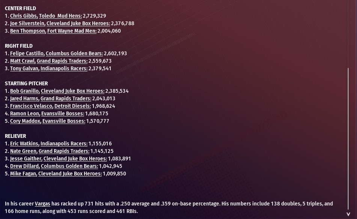The height and width of the screenshot is (219, 357).
Task: View Matt Crawl player profile
Action: tap(23, 61)
